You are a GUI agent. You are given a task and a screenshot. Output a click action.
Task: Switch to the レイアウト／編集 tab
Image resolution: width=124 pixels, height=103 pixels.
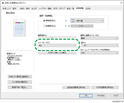pyautogui.click(x=45, y=8)
